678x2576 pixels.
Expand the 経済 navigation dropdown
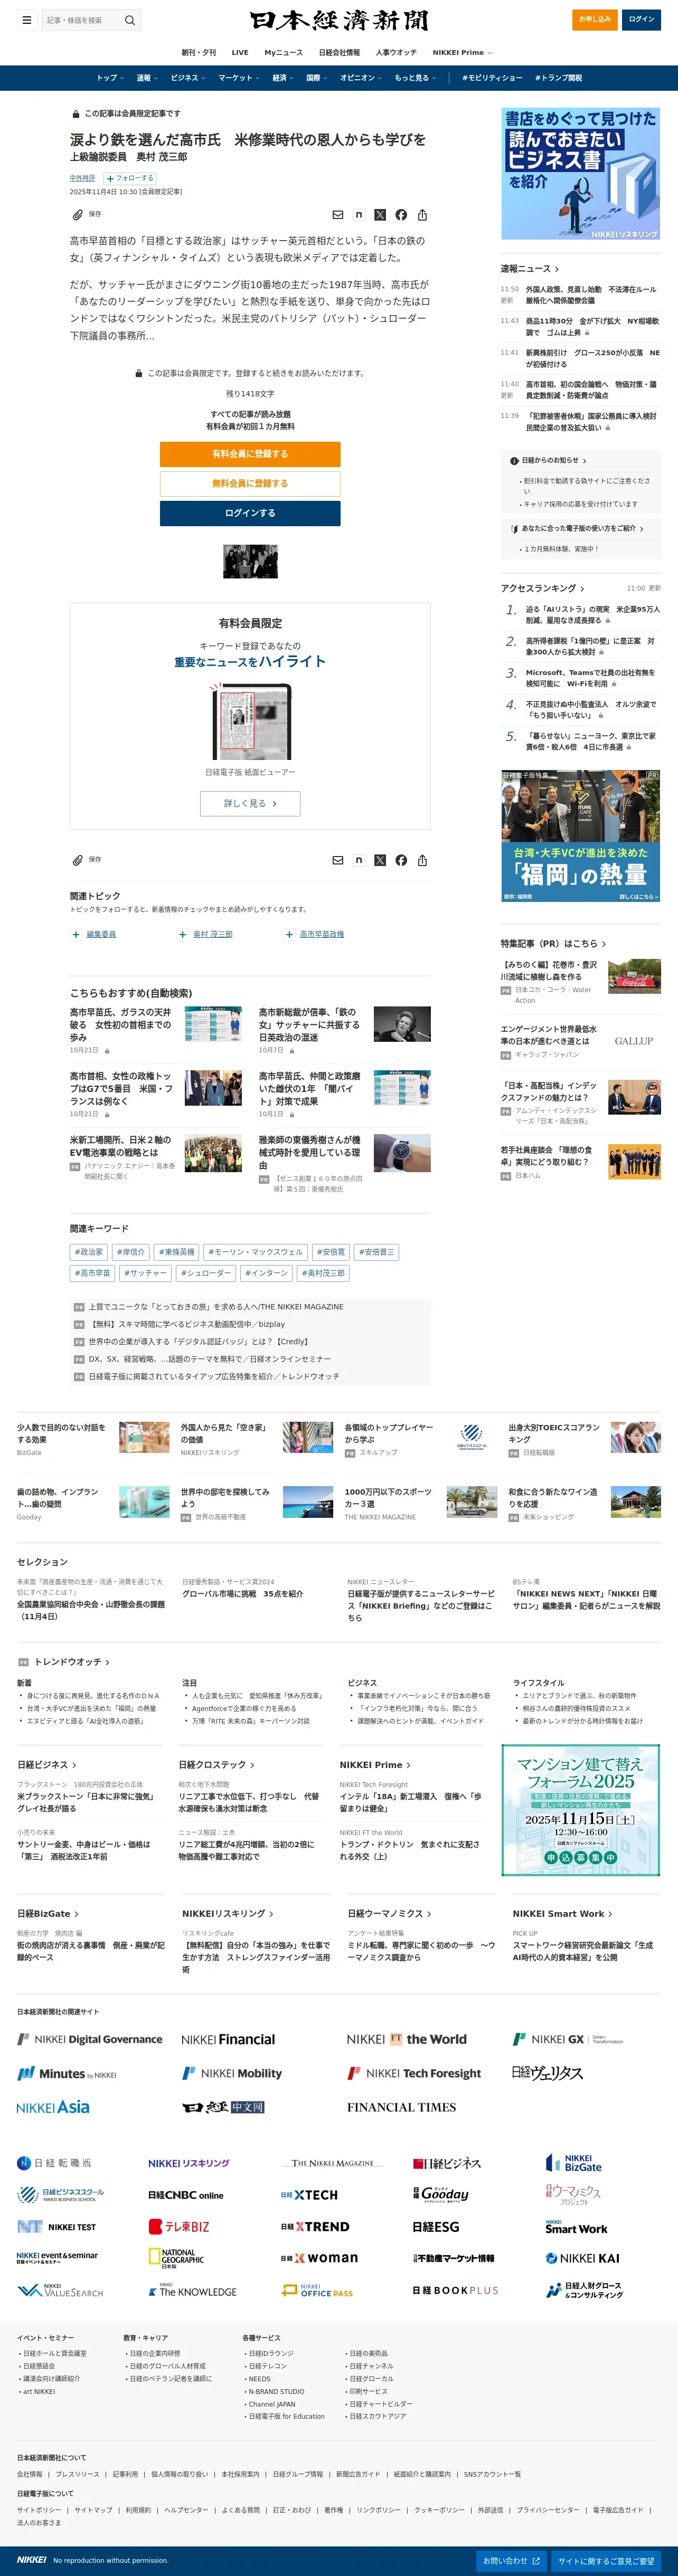[x=283, y=78]
